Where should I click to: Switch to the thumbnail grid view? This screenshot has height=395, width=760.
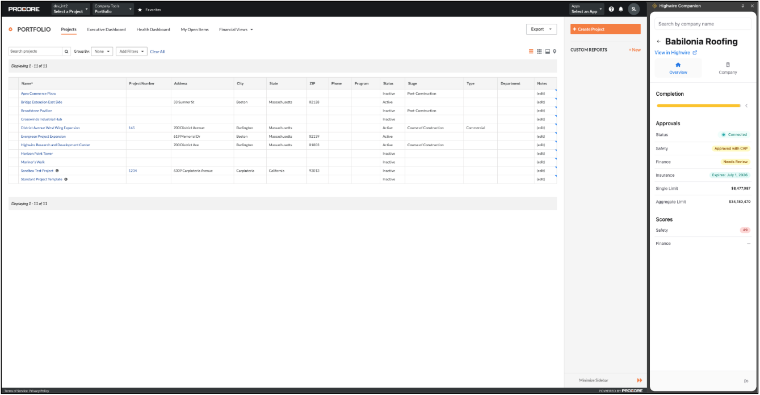(539, 52)
